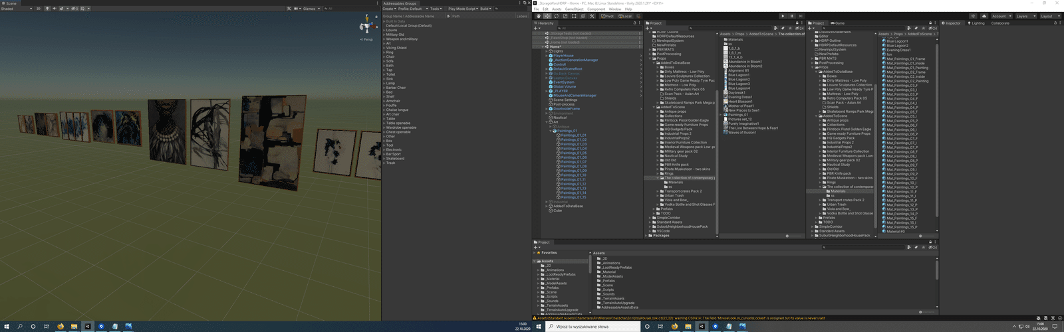Screen dimensions: 1064x332
Task: Select the Louvre group in Addressables
Action: click(x=392, y=30)
